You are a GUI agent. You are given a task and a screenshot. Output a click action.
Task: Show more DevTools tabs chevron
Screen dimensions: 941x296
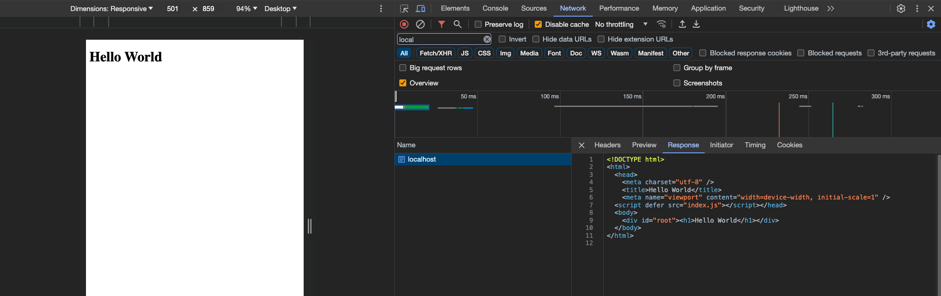[x=831, y=8]
